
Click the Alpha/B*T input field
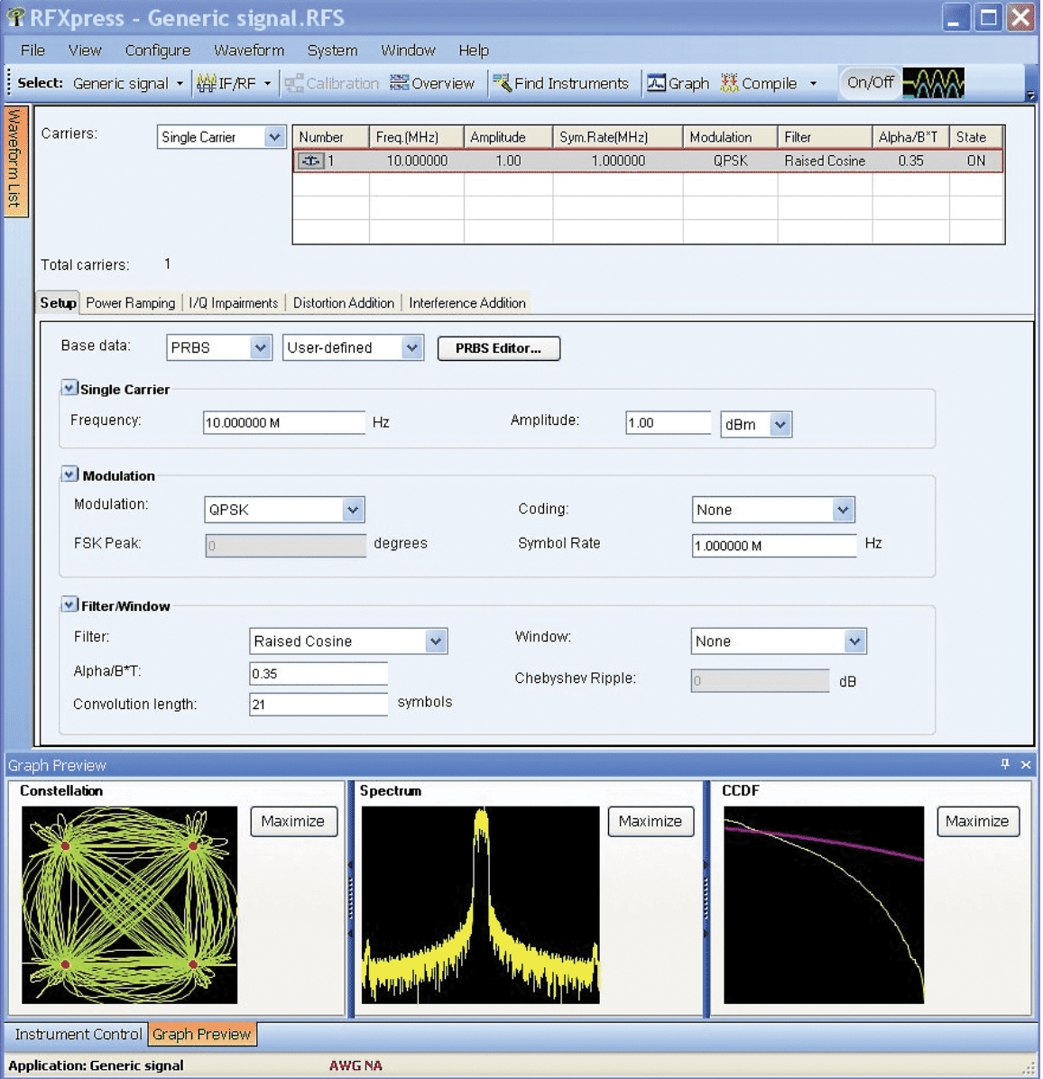point(318,673)
